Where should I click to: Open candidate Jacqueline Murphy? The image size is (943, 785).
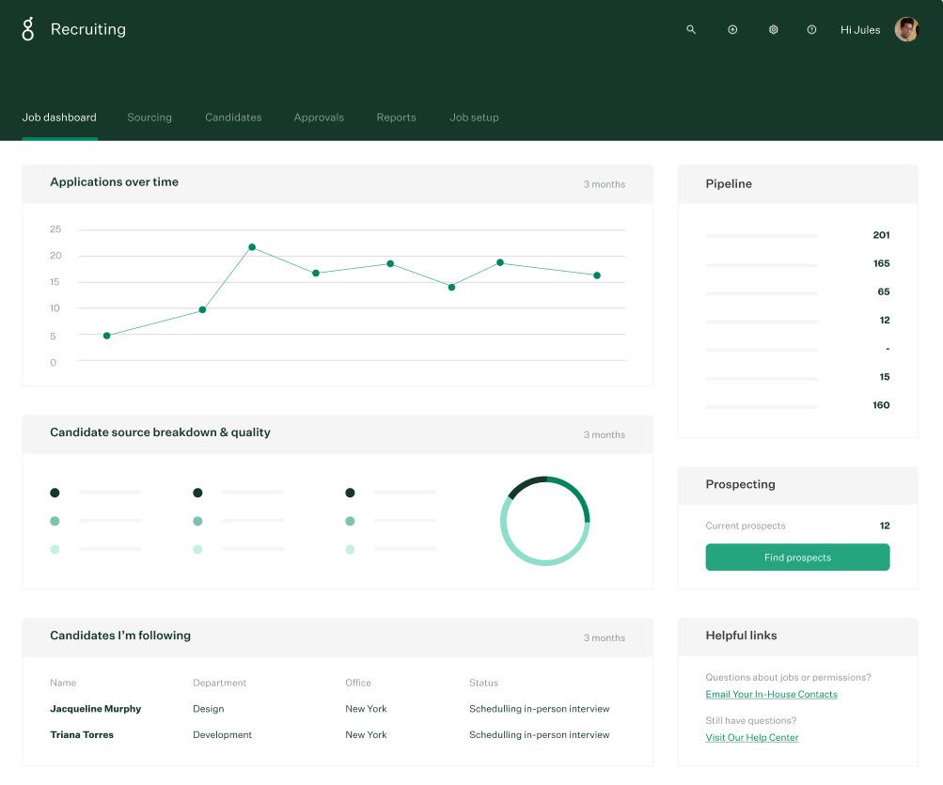coord(96,709)
